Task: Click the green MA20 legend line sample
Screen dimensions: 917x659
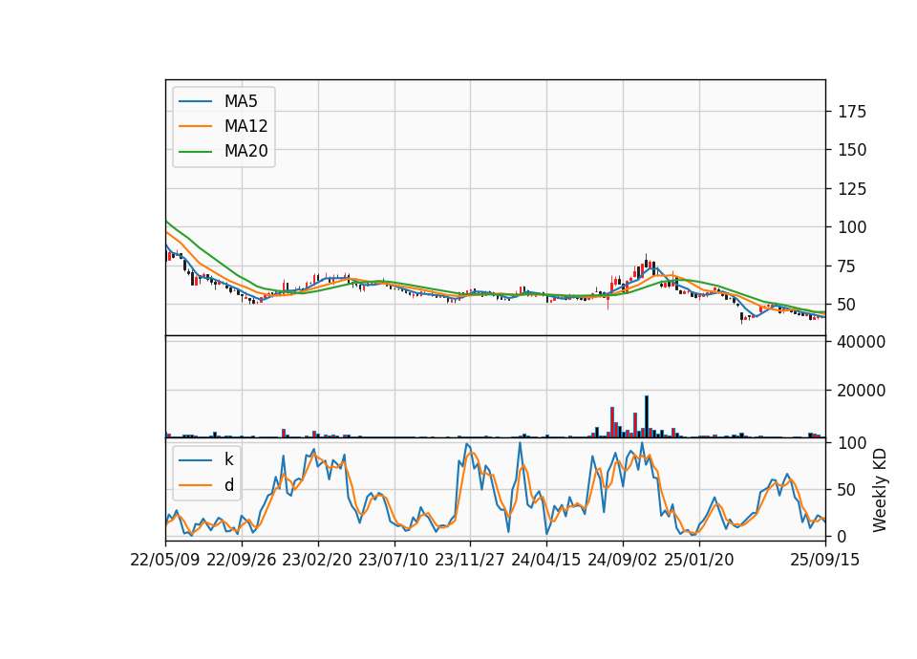Action: 195,152
